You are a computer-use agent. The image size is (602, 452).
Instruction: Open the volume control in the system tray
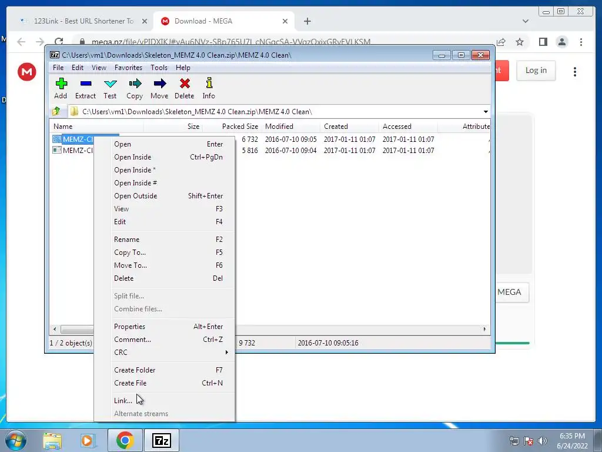click(x=543, y=441)
